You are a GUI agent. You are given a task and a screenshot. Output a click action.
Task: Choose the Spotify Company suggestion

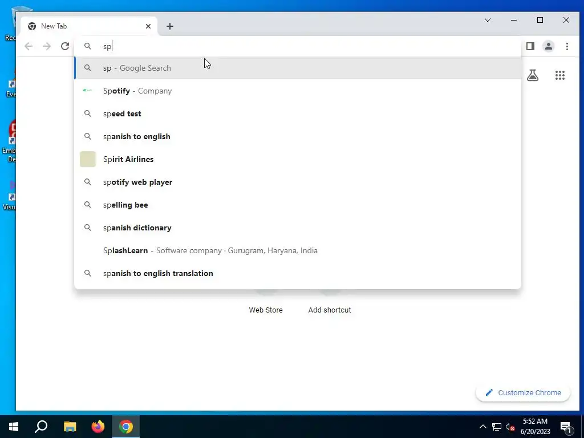pyautogui.click(x=298, y=91)
